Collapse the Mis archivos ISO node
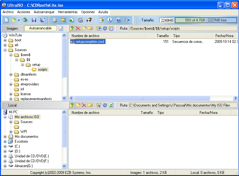This screenshot has width=239, height=176. pyautogui.click(x=5, y=117)
